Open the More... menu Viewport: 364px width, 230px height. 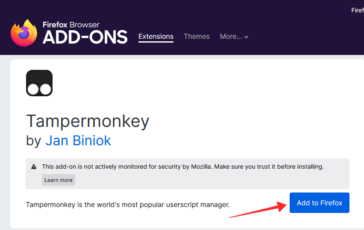tap(231, 37)
